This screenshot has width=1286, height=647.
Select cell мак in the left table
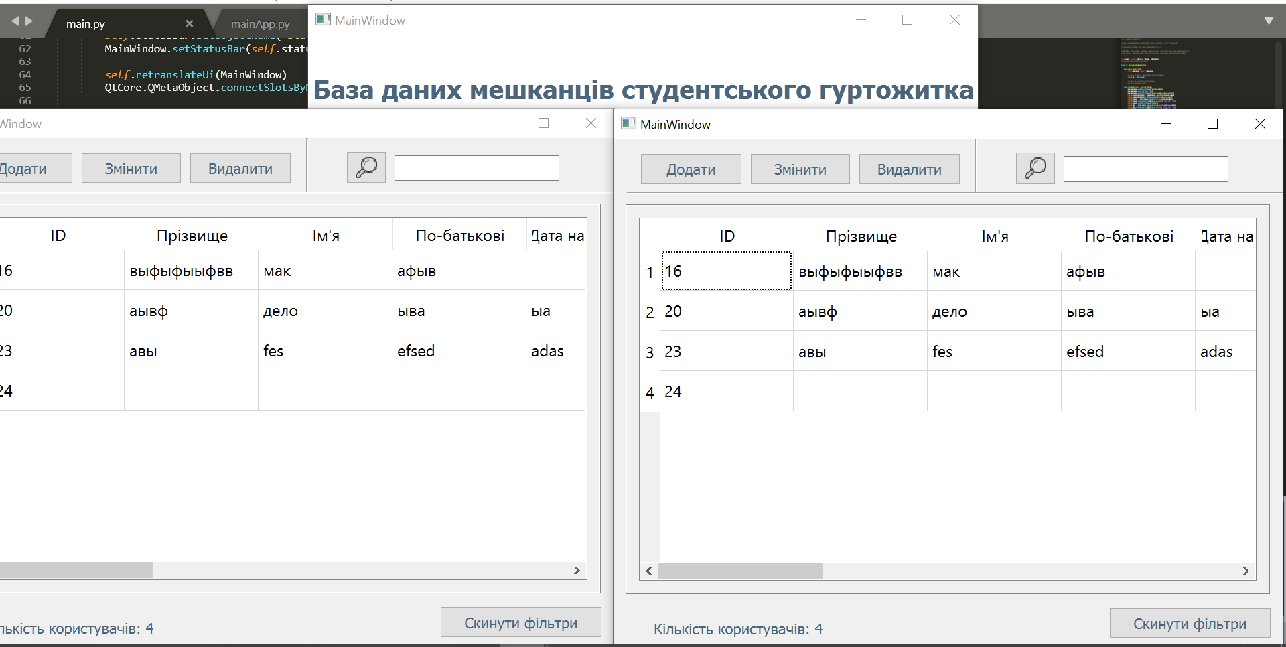[x=326, y=271]
